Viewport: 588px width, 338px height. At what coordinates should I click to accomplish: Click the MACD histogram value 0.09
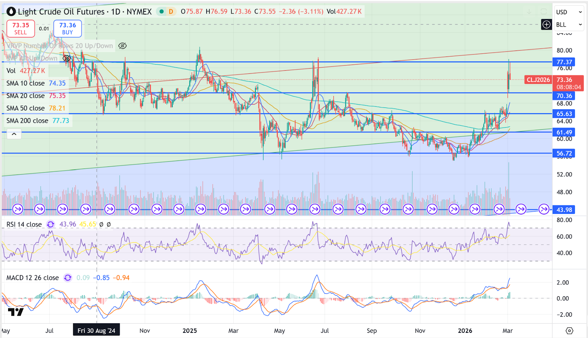point(83,278)
